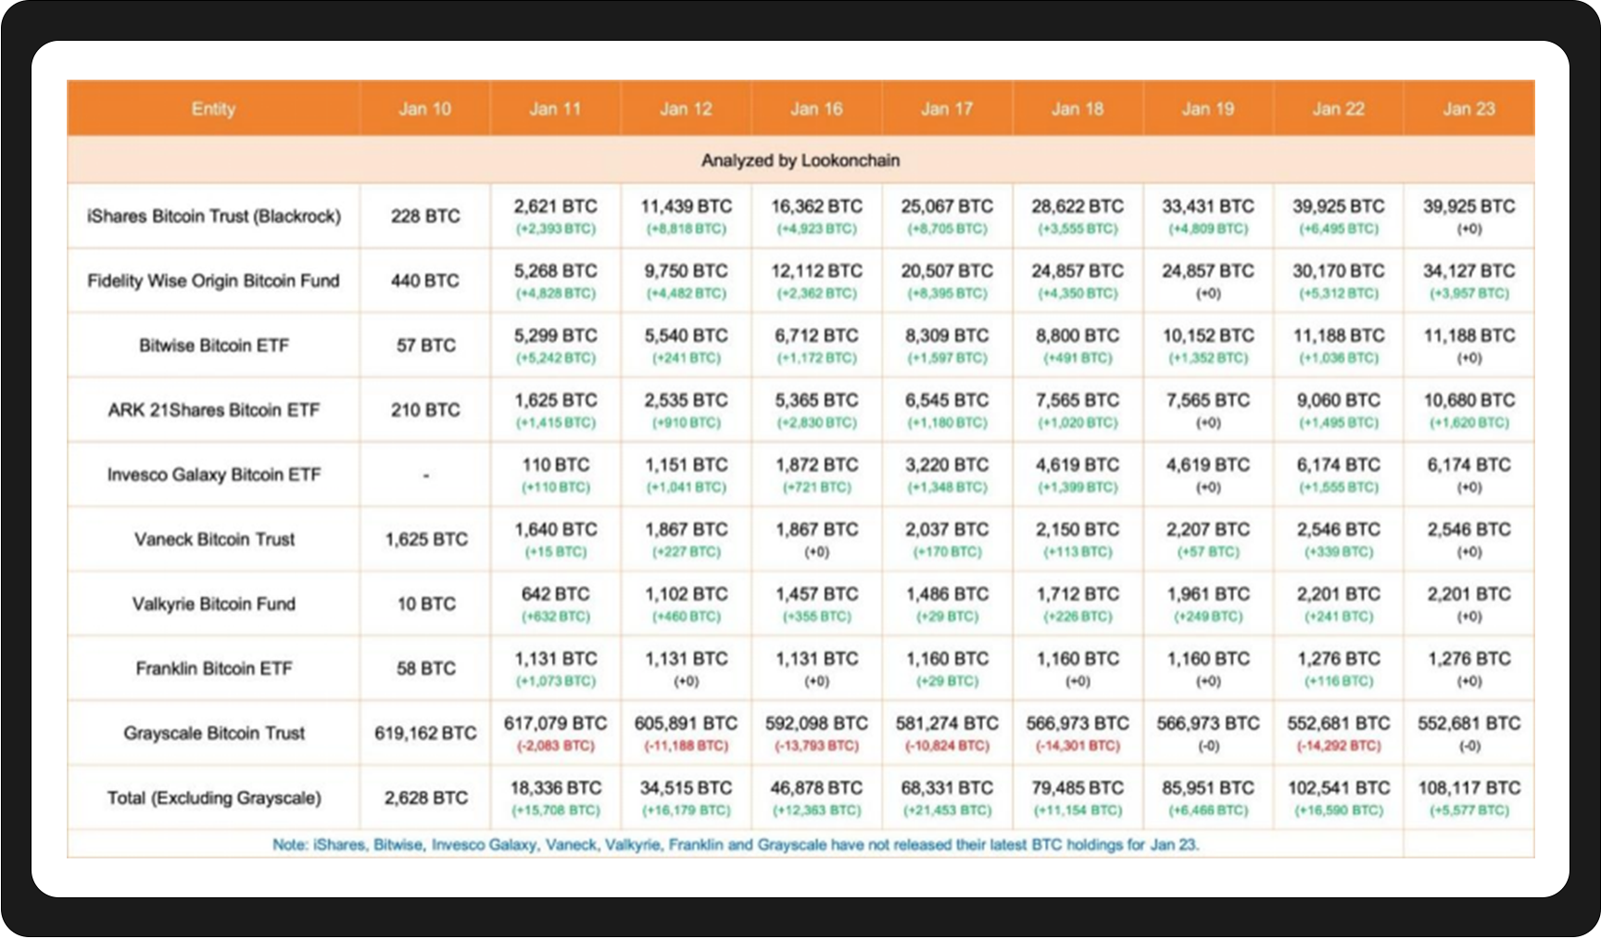Image resolution: width=1601 pixels, height=939 pixels.
Task: Select the "110 BTC" Invesco Galaxy value
Action: click(556, 465)
